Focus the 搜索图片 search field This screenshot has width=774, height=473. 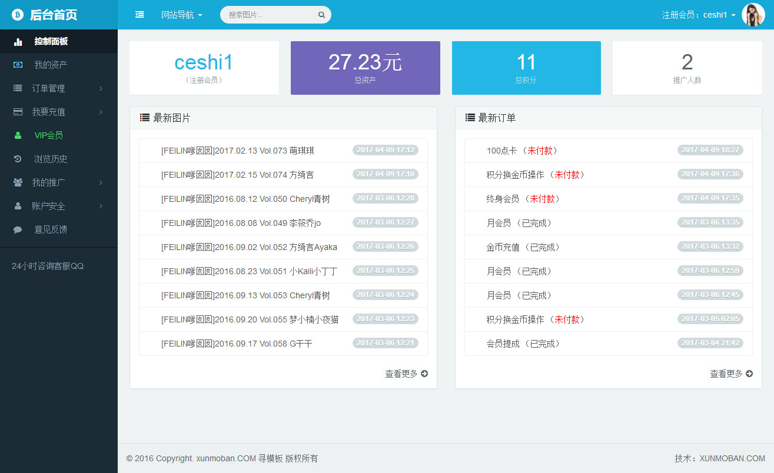click(x=271, y=15)
